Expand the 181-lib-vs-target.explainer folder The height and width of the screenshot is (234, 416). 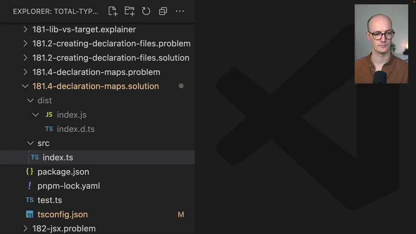click(84, 29)
